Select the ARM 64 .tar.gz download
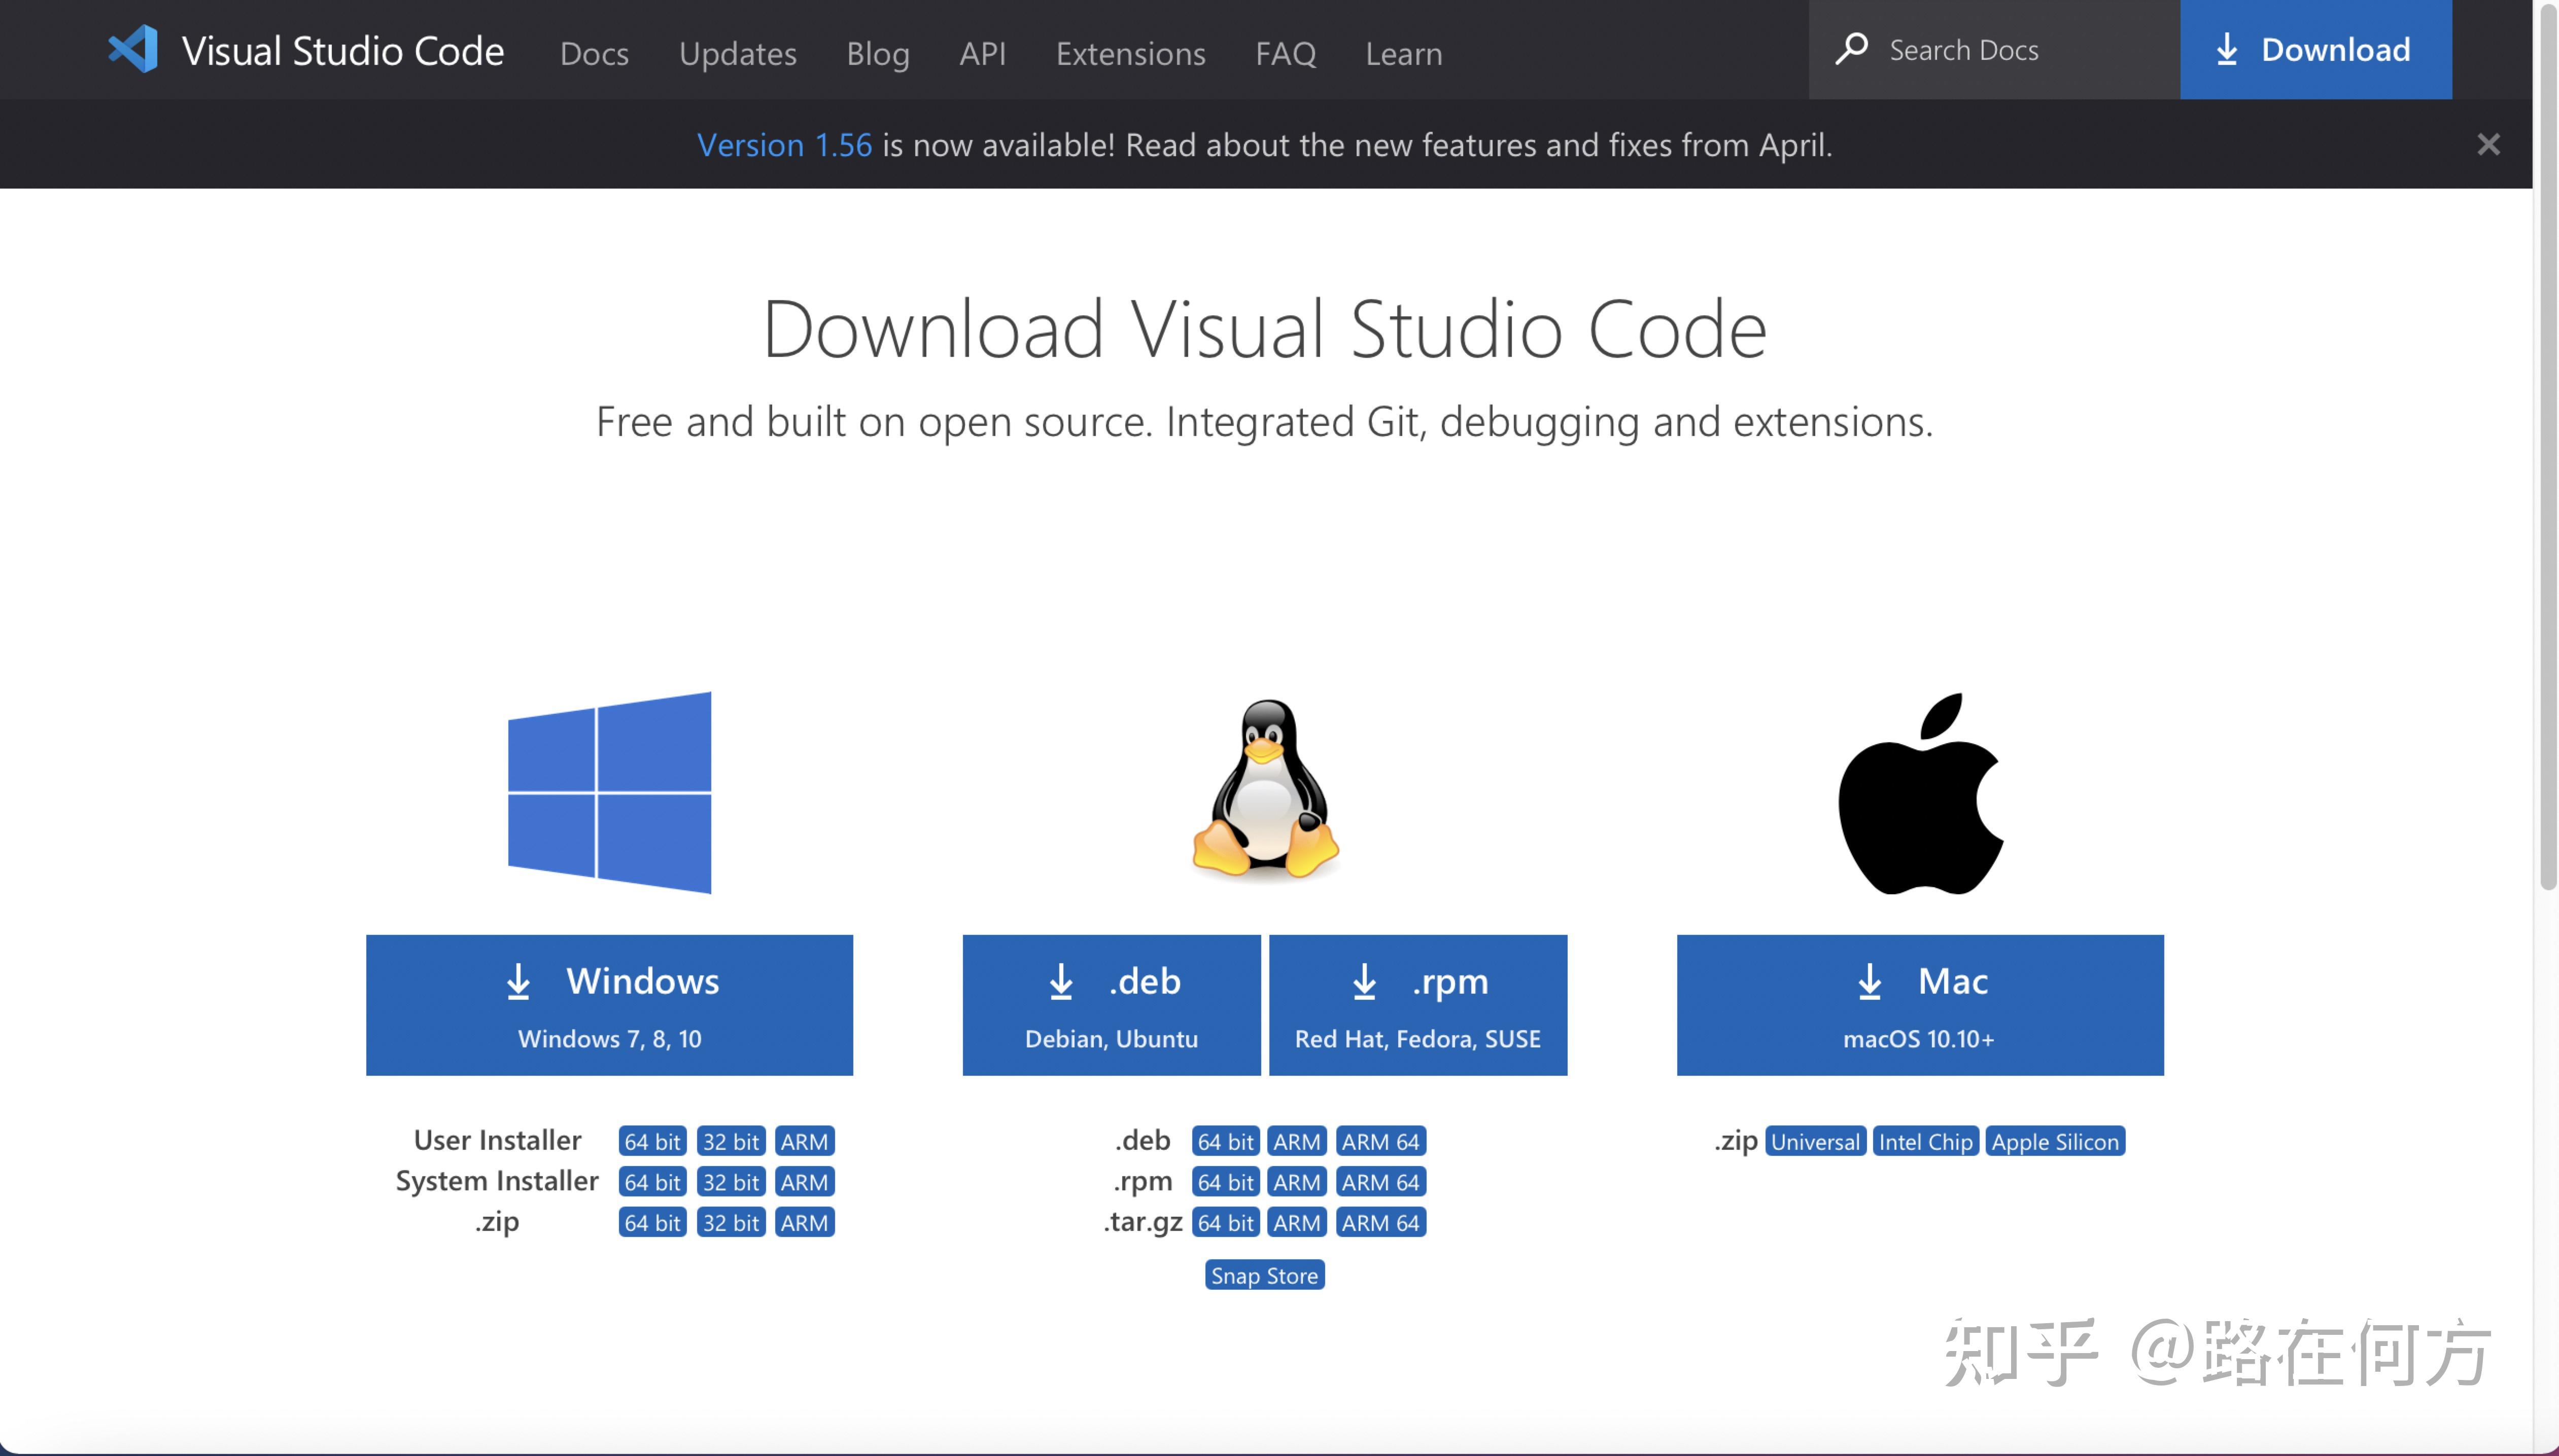Screen dimensions: 2559x1456 [1380, 1221]
